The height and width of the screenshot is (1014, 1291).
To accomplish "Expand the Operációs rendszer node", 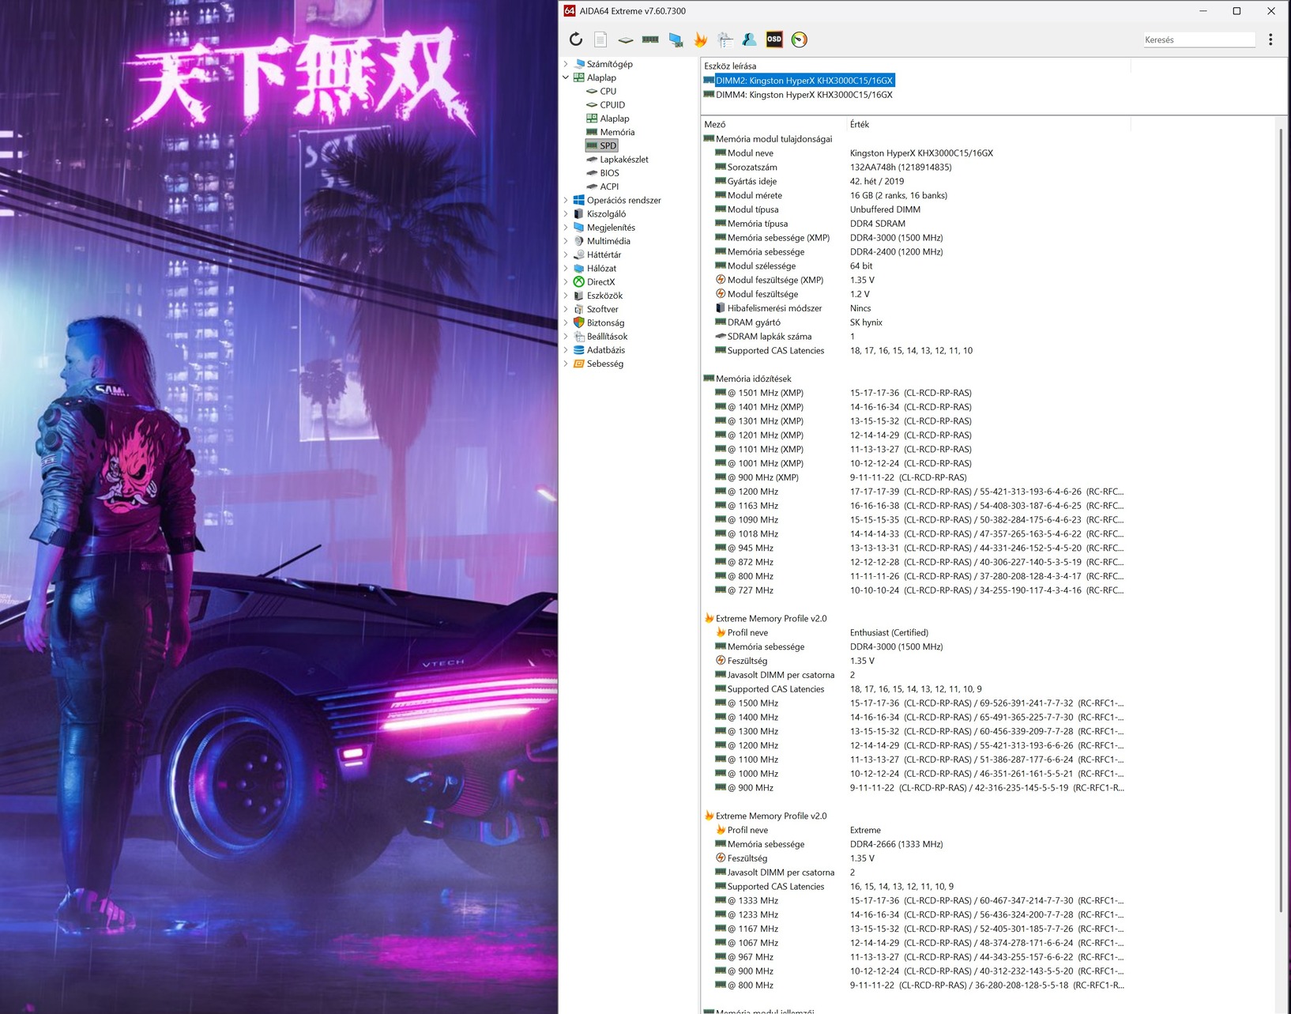I will click(x=566, y=200).
